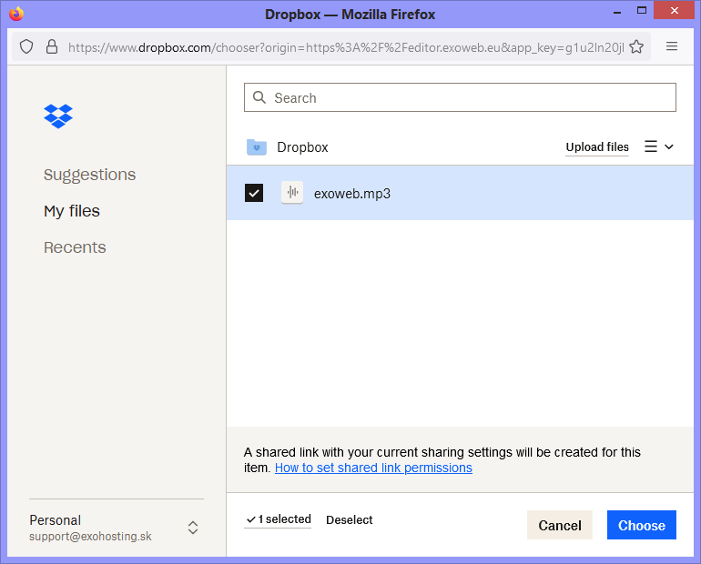
Task: Click the 1 selected indicator
Action: [278, 519]
